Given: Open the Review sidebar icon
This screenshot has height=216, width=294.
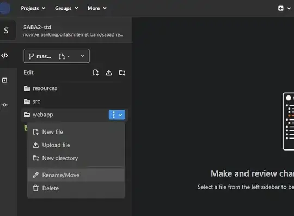Looking at the screenshot, I should pyautogui.click(x=5, y=80).
